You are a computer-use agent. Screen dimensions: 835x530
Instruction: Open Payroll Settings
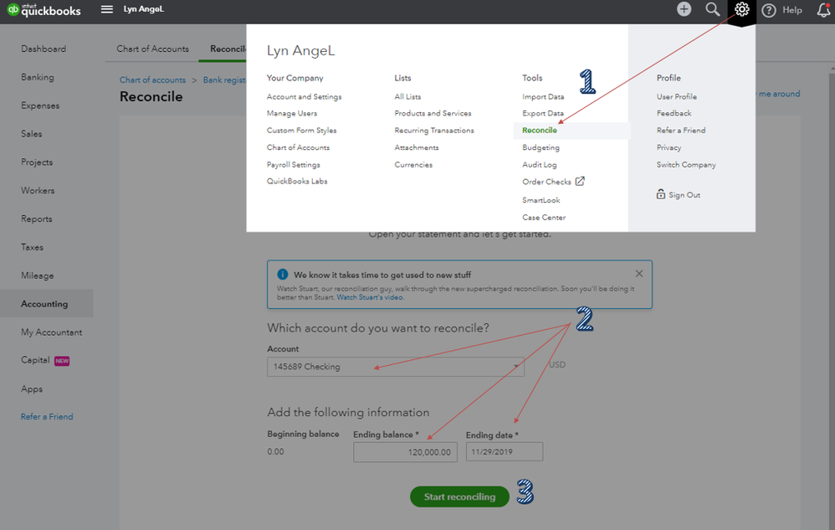point(294,165)
